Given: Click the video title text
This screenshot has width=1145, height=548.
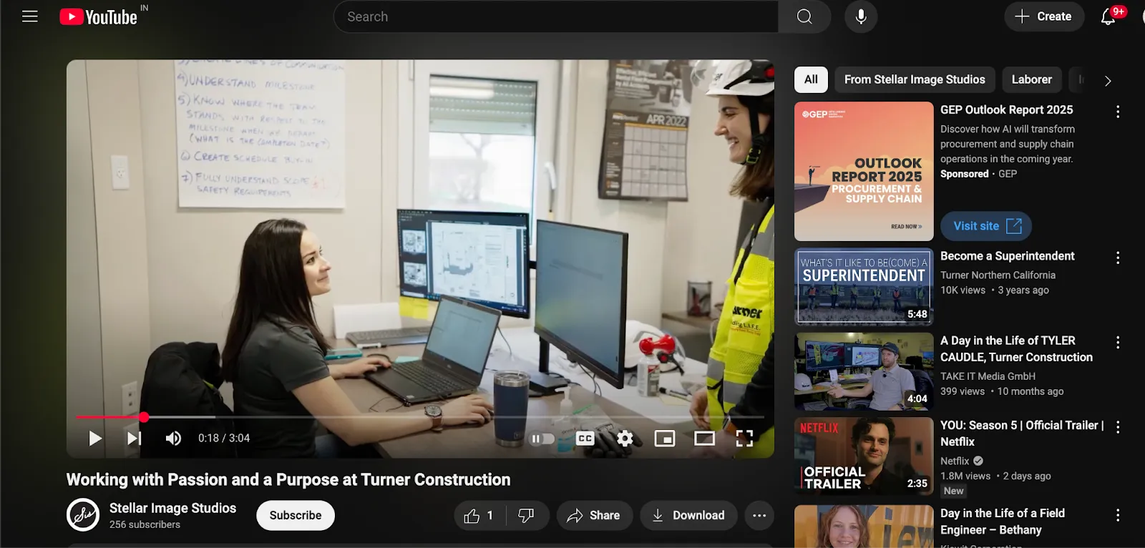Looking at the screenshot, I should click(288, 479).
